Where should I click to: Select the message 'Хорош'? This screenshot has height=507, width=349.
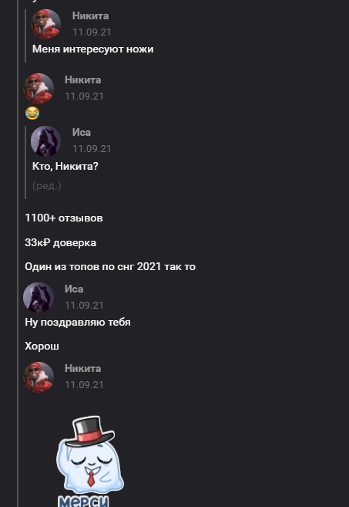[x=42, y=346]
